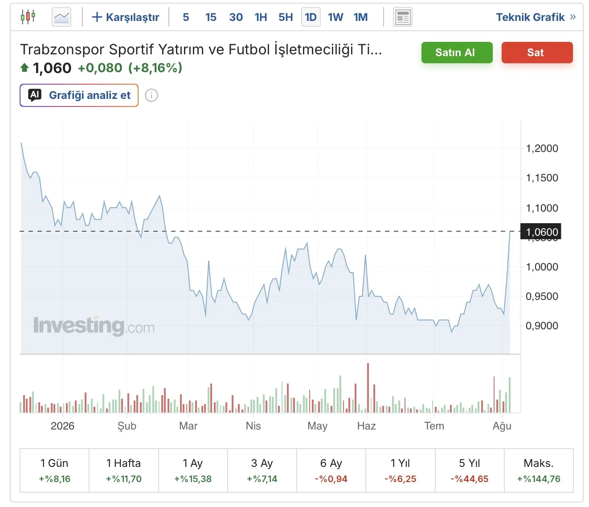Viewport: 589px width, 507px height.
Task: Choose the 1 Gün range
Action: (x=54, y=470)
